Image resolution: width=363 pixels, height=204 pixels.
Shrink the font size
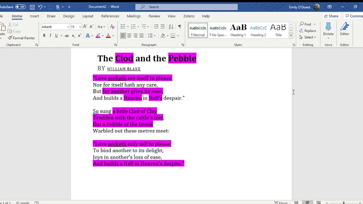tap(91, 27)
